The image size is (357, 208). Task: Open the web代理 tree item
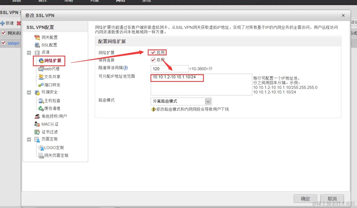click(49, 69)
